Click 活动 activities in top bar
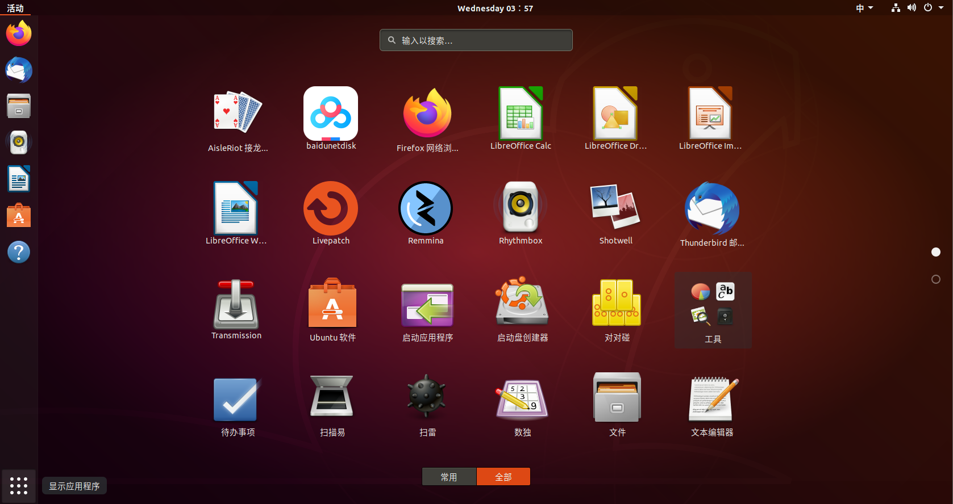Viewport: 953px width, 504px height. point(15,8)
